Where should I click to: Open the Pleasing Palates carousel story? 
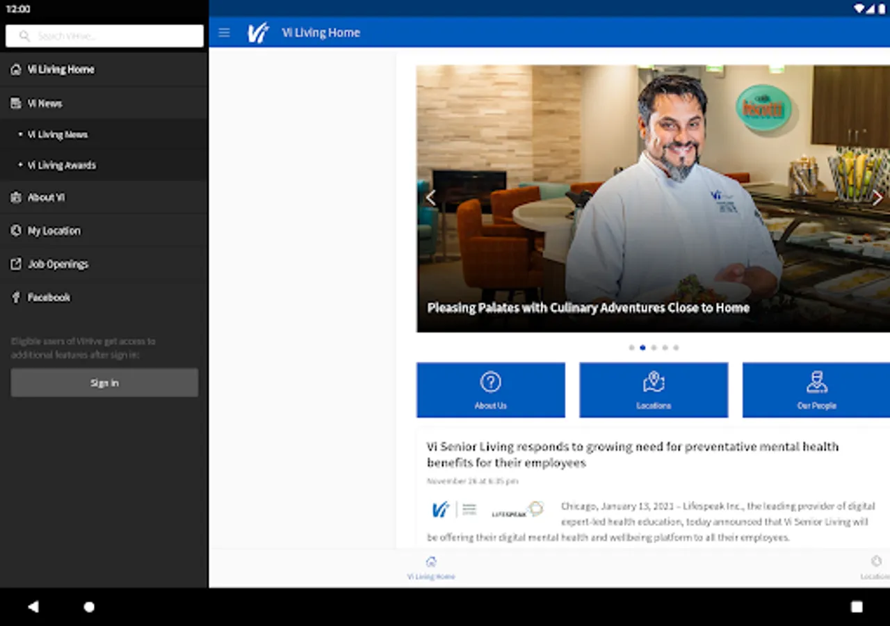pos(588,307)
